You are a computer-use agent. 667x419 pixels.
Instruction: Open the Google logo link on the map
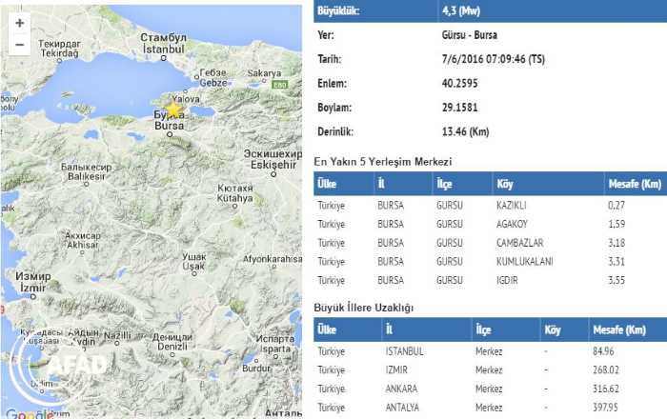27,413
